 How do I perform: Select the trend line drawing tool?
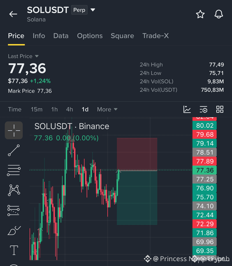click(14, 150)
